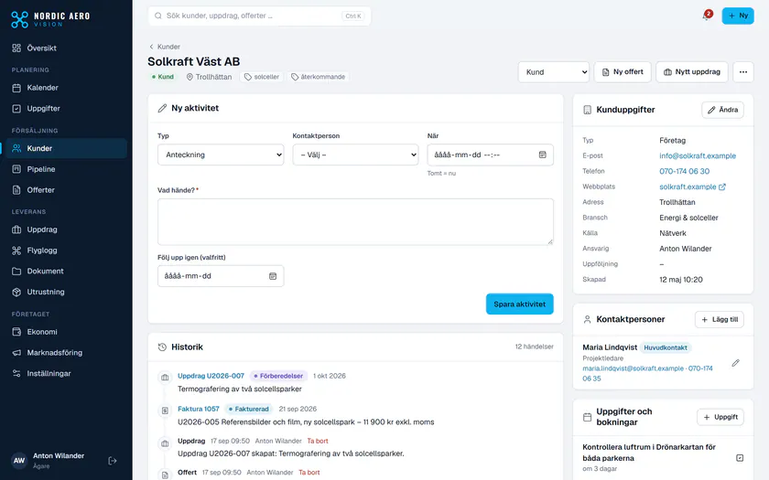The image size is (769, 480).
Task: Open Utrustning in the sidebar
Action: coord(64,292)
